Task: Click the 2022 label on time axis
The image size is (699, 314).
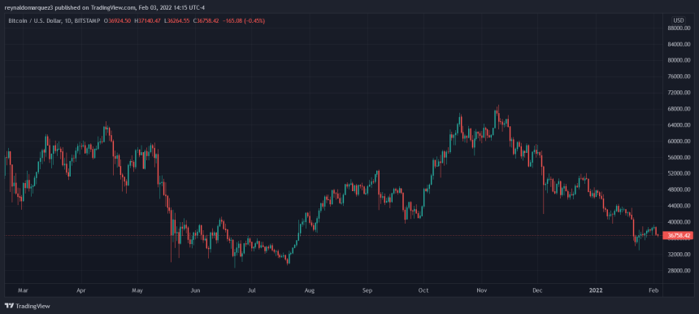Action: point(596,290)
